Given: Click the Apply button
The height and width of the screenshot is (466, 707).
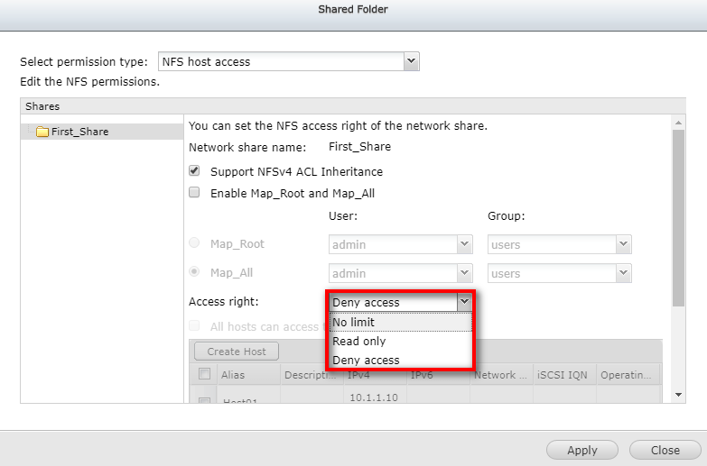Looking at the screenshot, I should [581, 450].
